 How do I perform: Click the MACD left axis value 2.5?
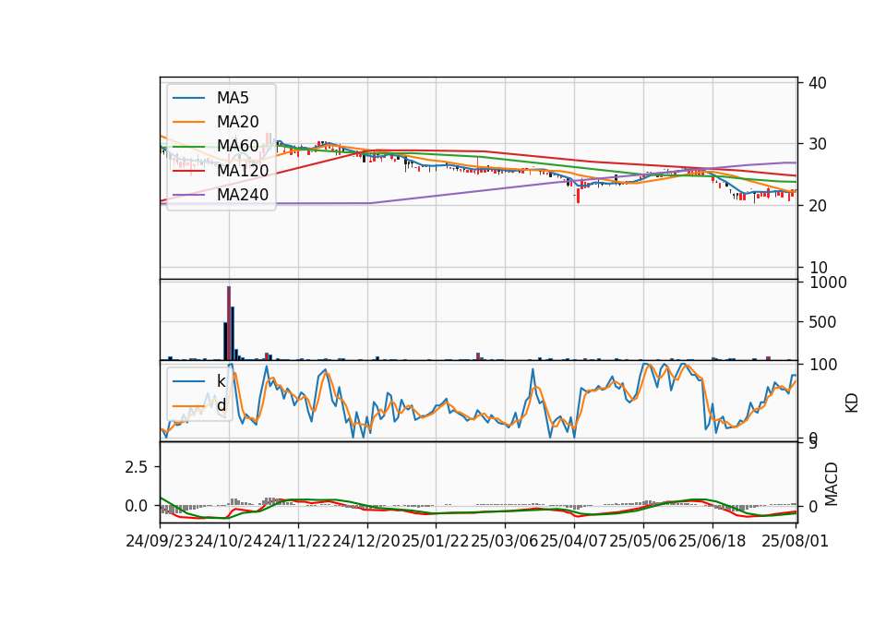[x=137, y=467]
